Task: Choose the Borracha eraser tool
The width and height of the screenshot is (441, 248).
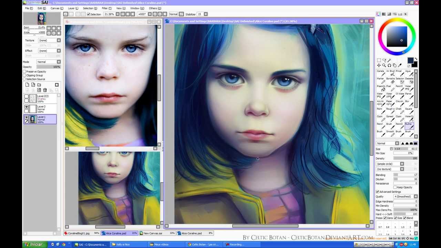Action: click(390, 81)
